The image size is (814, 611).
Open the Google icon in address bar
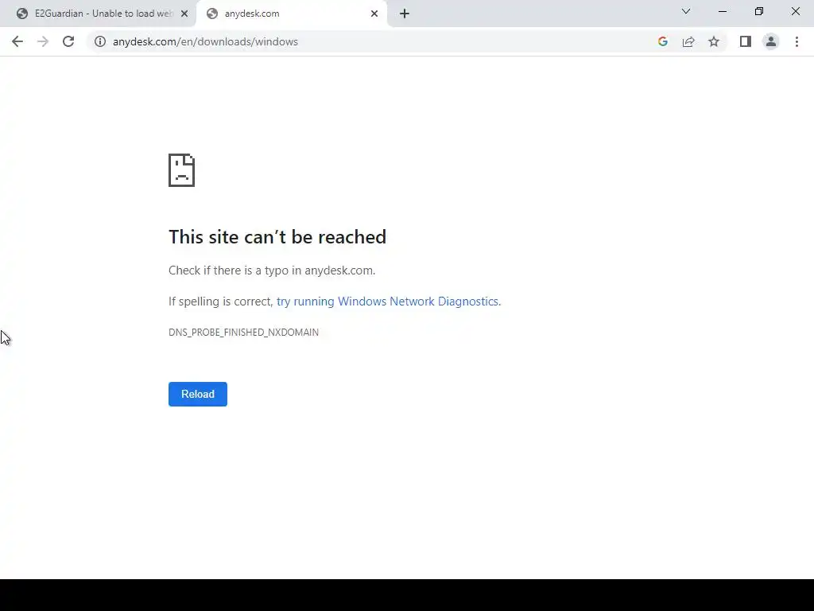point(662,41)
